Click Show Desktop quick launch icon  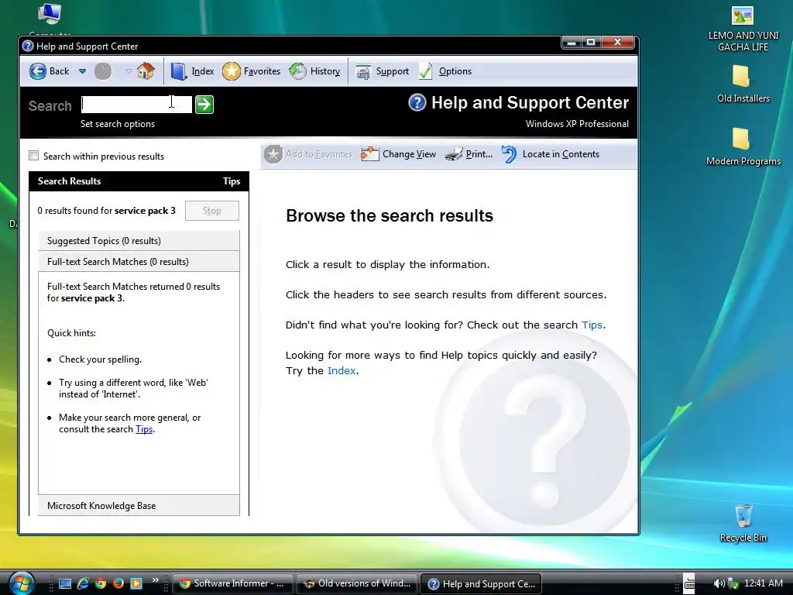(x=65, y=583)
